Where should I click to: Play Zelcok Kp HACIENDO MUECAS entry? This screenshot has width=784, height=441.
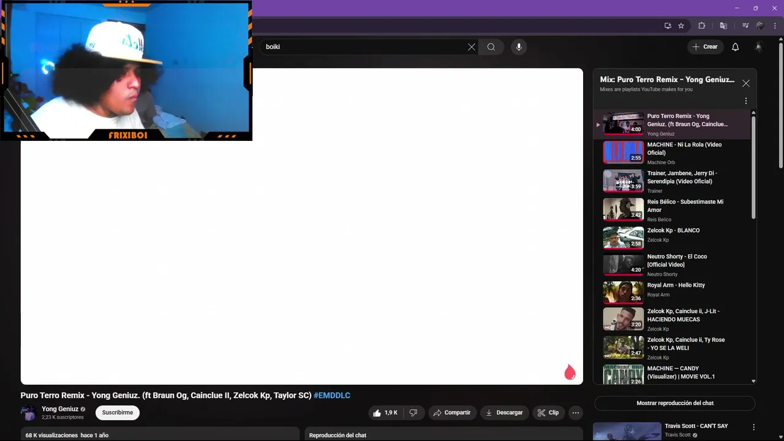(672, 320)
